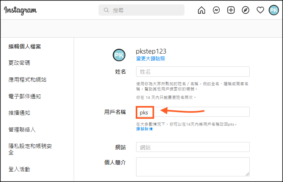
Task: Click the 用戶名稱 field containing pks
Action: point(193,112)
